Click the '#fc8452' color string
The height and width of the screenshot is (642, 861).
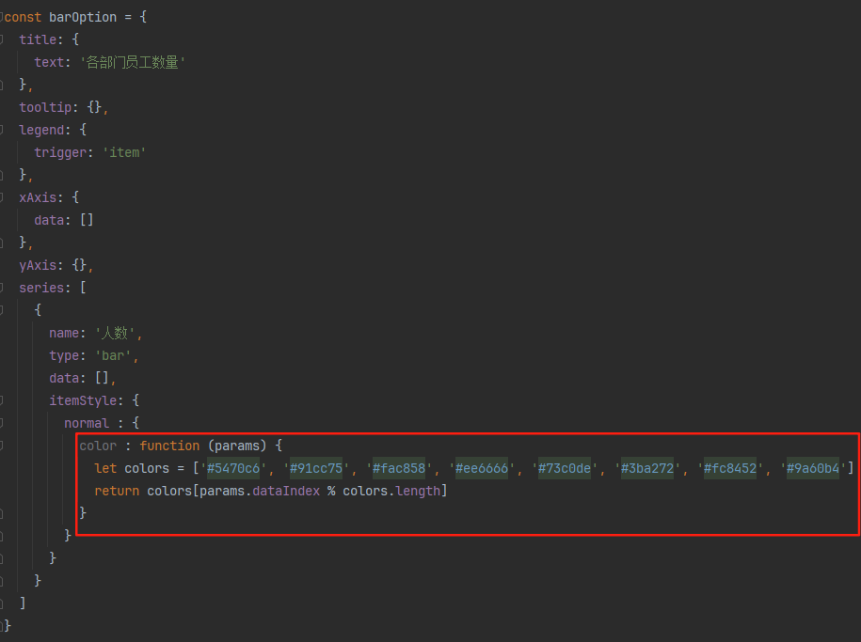click(x=730, y=468)
